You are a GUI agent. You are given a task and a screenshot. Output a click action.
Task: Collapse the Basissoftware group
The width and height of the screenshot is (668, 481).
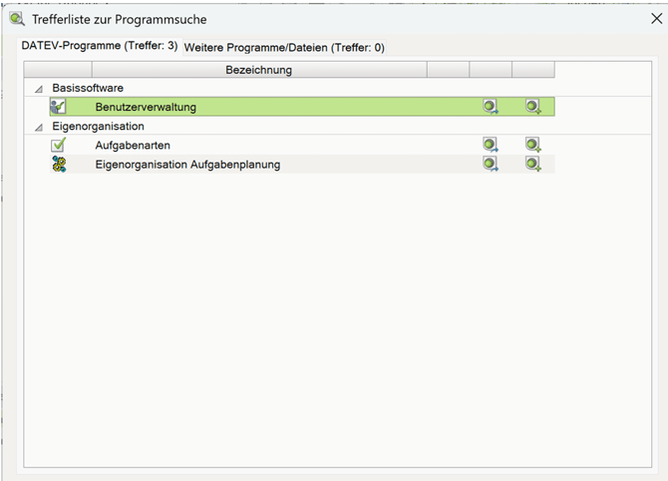[x=39, y=89]
